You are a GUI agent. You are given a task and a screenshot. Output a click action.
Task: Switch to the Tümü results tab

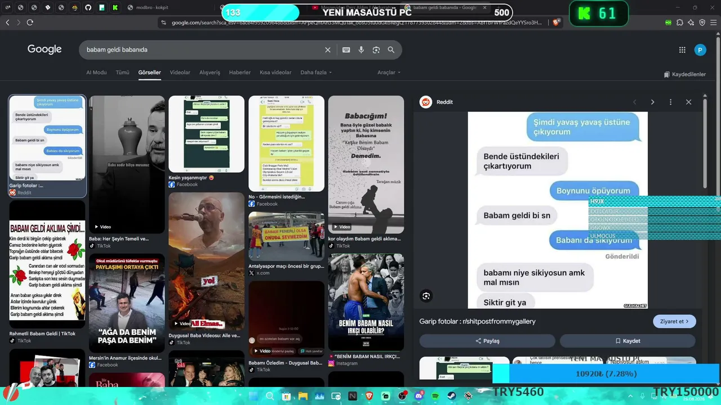click(122, 73)
